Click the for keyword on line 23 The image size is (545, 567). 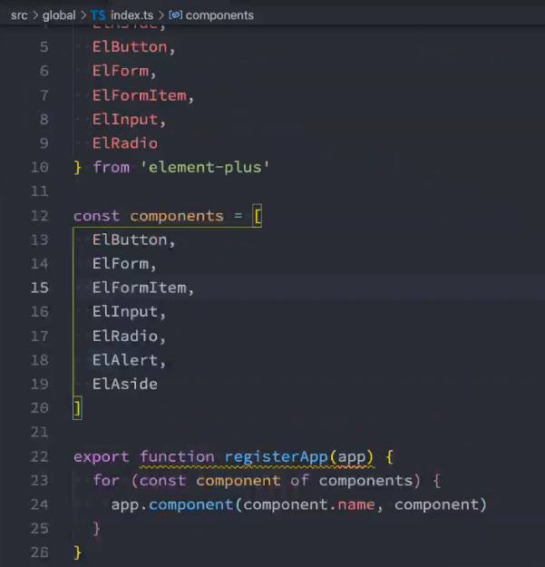coord(106,481)
